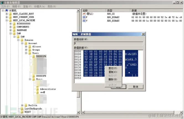Expand the HKEY_CURRENT_USER node
Viewport: 184px width, 119px height.
point(7,17)
